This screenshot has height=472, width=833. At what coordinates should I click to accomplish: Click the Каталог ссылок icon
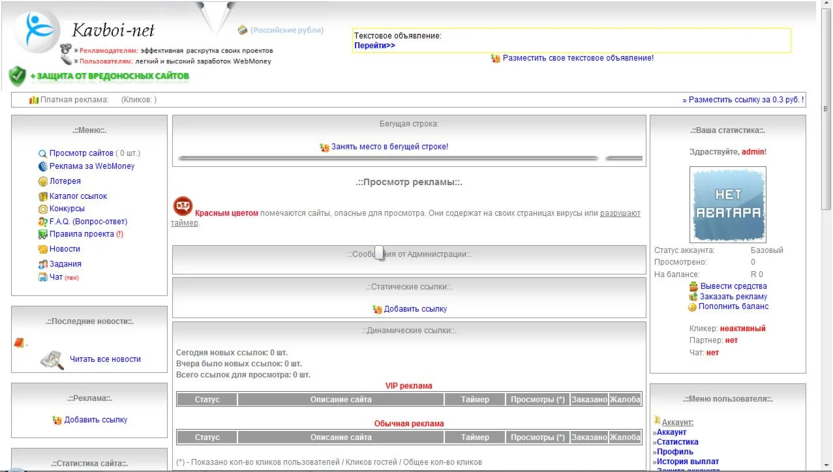[x=43, y=196]
